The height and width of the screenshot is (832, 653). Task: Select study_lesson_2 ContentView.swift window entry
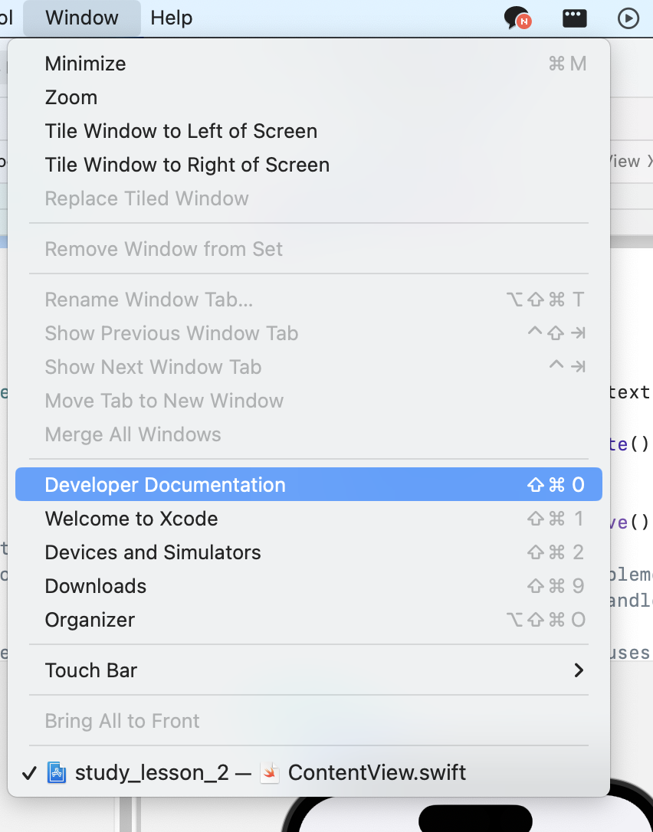(309, 772)
